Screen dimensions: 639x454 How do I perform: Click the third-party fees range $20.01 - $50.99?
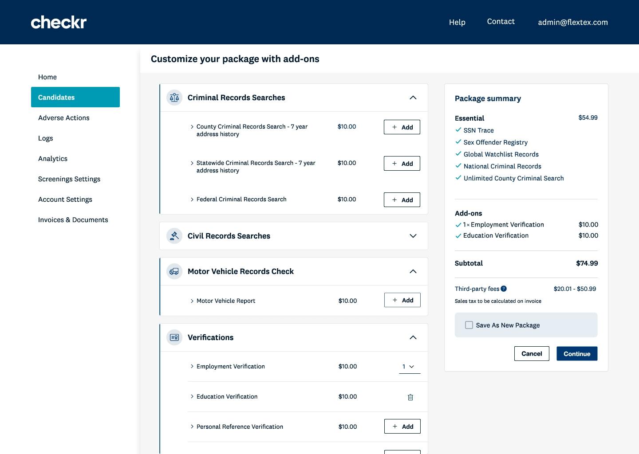[575, 289]
